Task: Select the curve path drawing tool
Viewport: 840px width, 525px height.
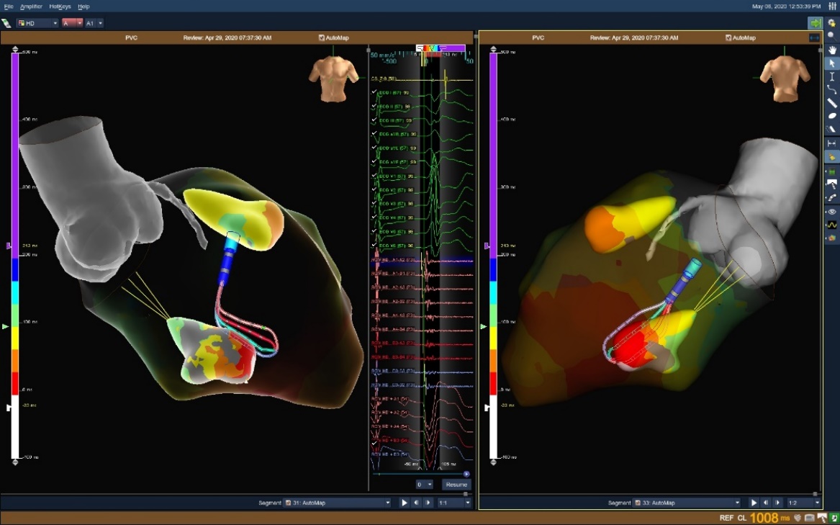Action: coord(832,89)
